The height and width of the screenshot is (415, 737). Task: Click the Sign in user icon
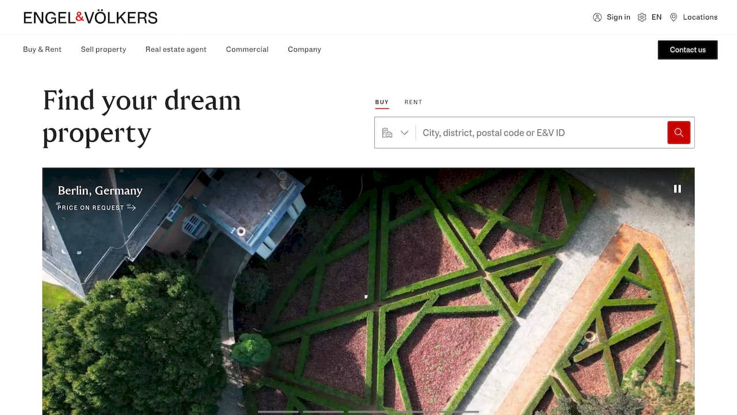click(597, 17)
